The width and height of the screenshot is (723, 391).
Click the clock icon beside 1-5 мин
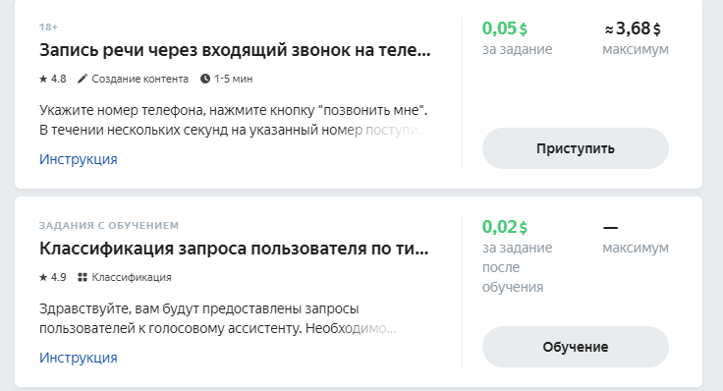point(205,79)
